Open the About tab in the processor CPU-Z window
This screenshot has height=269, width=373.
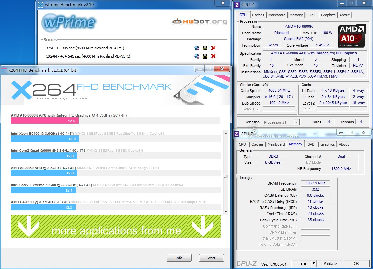pyautogui.click(x=344, y=15)
